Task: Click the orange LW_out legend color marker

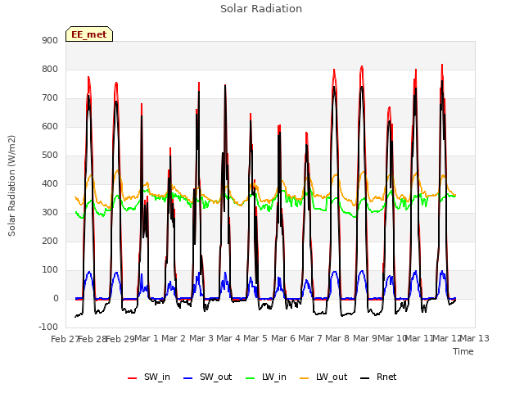Action: (x=305, y=378)
